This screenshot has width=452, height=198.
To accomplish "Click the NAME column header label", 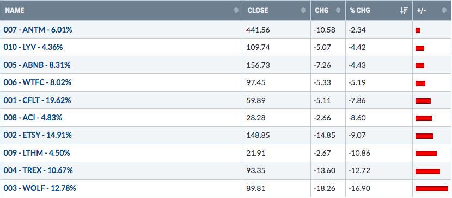I will (x=14, y=10).
